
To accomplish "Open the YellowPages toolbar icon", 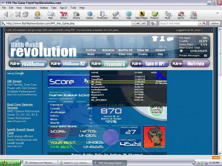I will point(141,15).
